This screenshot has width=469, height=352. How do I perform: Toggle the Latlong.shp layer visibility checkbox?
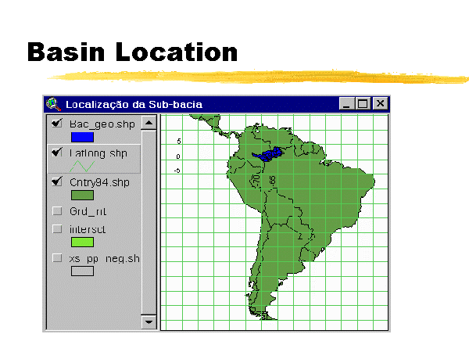pyautogui.click(x=56, y=153)
